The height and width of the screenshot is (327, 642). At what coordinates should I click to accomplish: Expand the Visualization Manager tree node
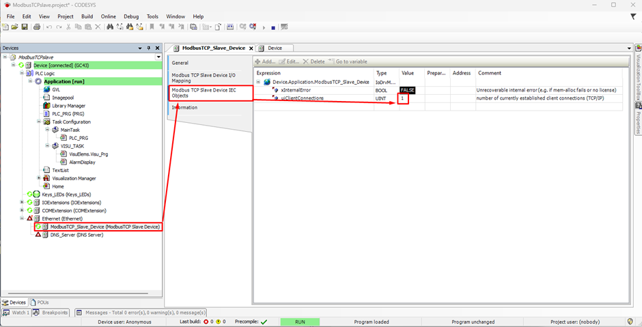pyautogui.click(x=39, y=178)
